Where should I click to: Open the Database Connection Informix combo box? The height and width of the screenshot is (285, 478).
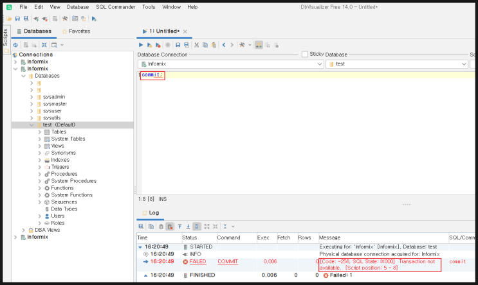pos(230,64)
